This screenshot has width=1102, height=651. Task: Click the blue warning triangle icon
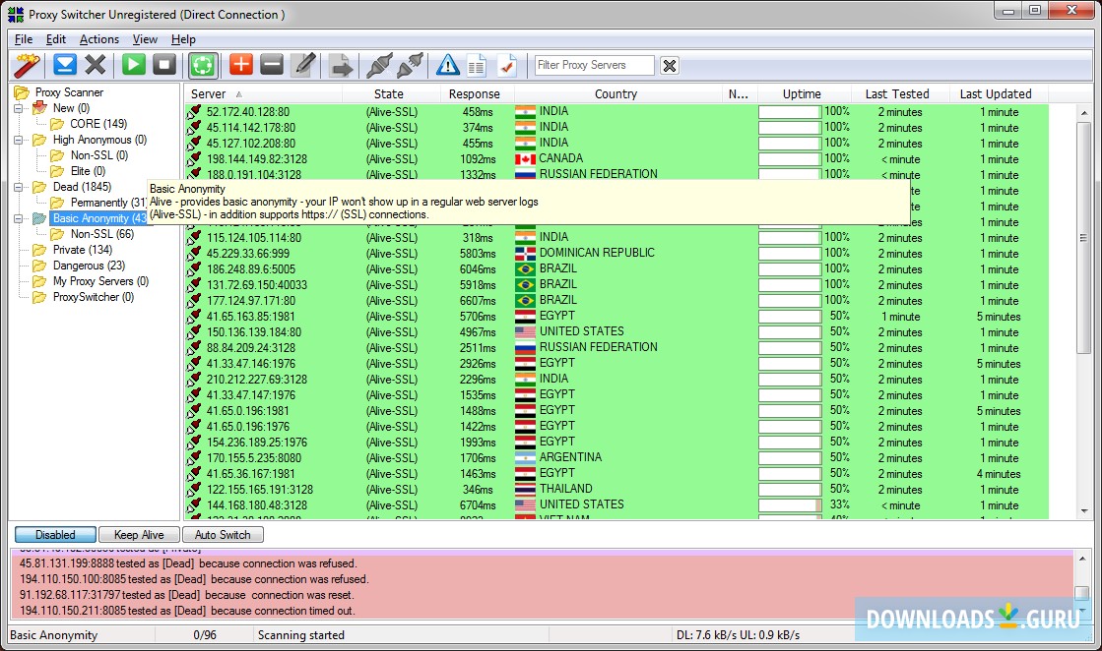click(x=448, y=65)
